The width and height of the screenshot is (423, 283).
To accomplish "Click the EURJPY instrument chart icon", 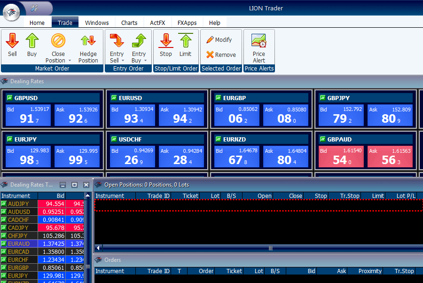I will pos(10,139).
